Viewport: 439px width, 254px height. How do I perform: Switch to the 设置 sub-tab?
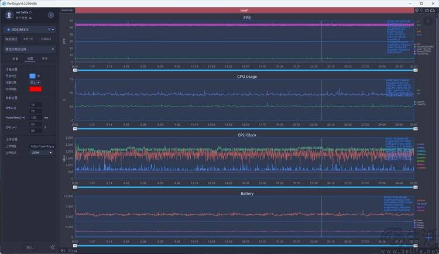coord(30,59)
